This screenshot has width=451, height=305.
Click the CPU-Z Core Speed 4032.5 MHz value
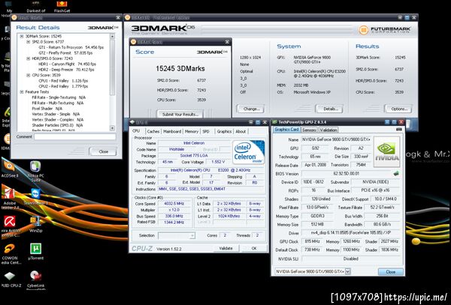pos(174,204)
